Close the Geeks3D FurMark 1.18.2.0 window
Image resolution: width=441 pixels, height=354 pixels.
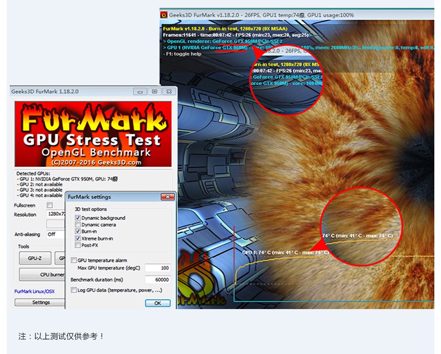pyautogui.click(x=169, y=92)
